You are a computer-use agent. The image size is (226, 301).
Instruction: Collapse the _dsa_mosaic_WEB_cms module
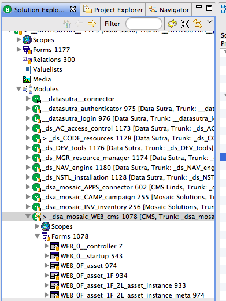[x=28, y=217]
